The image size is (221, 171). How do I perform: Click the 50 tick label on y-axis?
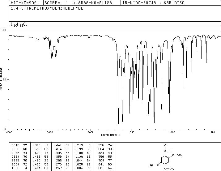[x=5, y=79]
